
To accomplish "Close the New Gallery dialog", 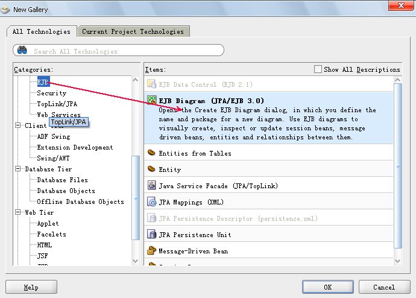I will coord(401,5).
